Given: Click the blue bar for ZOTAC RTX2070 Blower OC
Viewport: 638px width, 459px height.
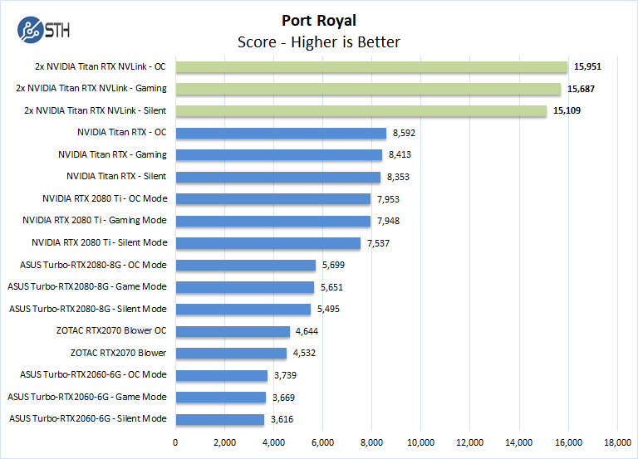Looking at the screenshot, I should click(233, 331).
